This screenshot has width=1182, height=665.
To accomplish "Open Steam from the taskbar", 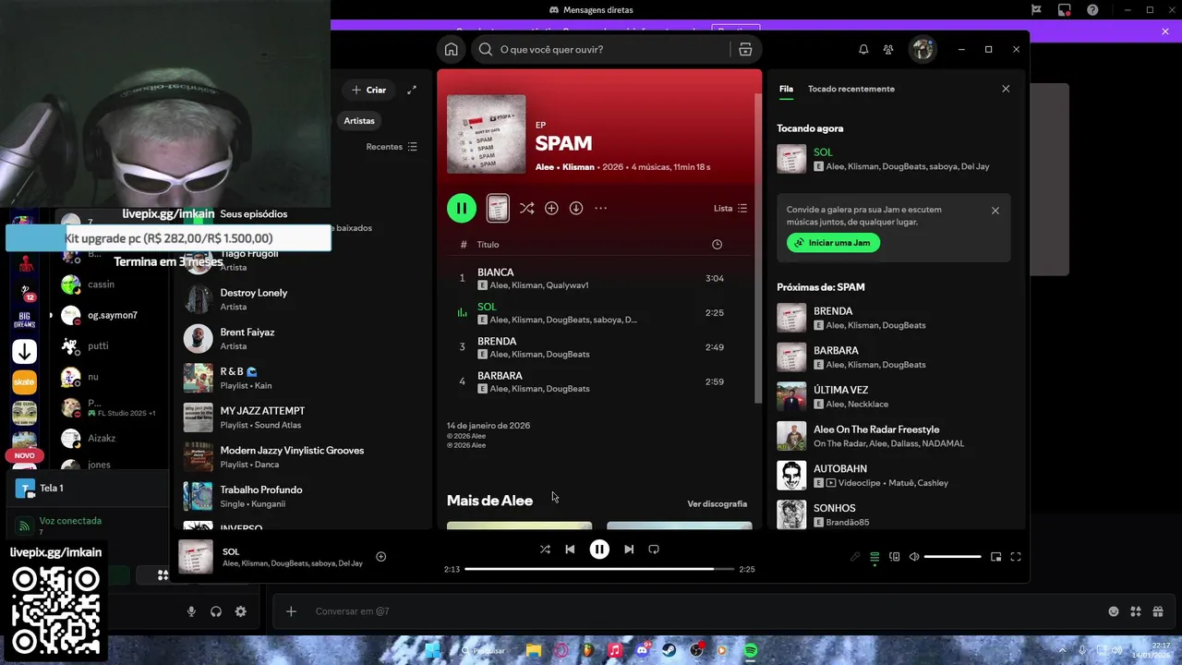I will [669, 650].
